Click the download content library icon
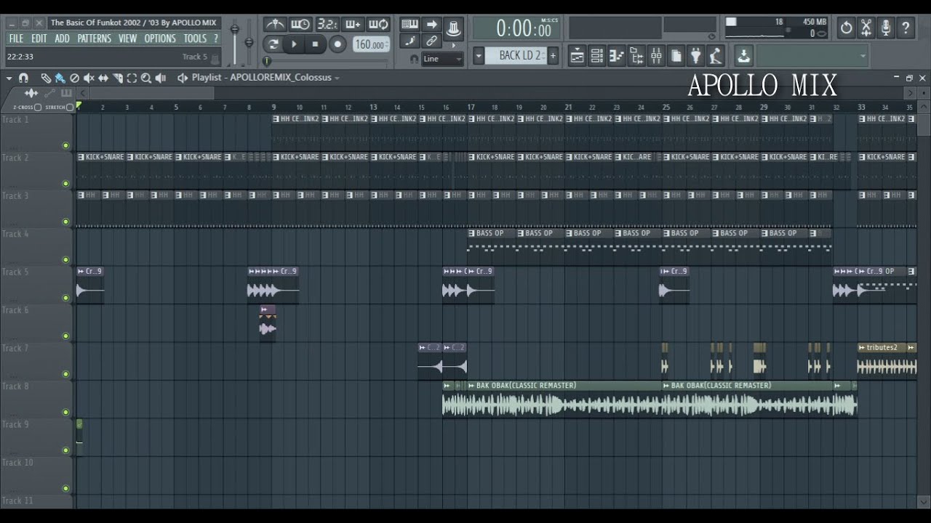This screenshot has width=931, height=523. [x=743, y=55]
